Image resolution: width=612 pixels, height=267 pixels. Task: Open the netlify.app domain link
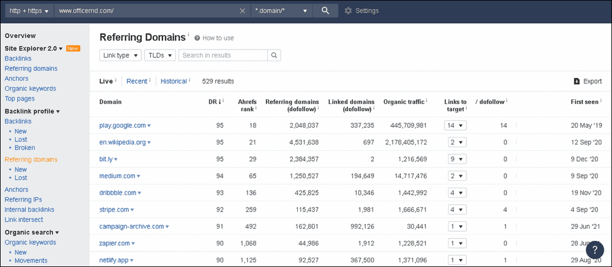point(114,260)
